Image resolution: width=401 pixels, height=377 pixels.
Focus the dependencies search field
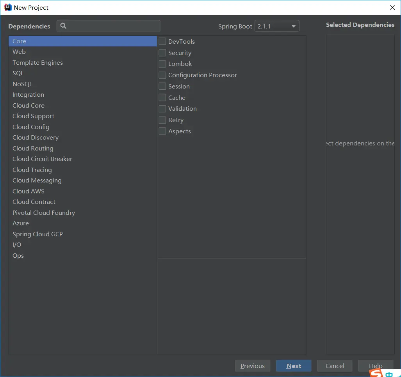click(x=109, y=26)
